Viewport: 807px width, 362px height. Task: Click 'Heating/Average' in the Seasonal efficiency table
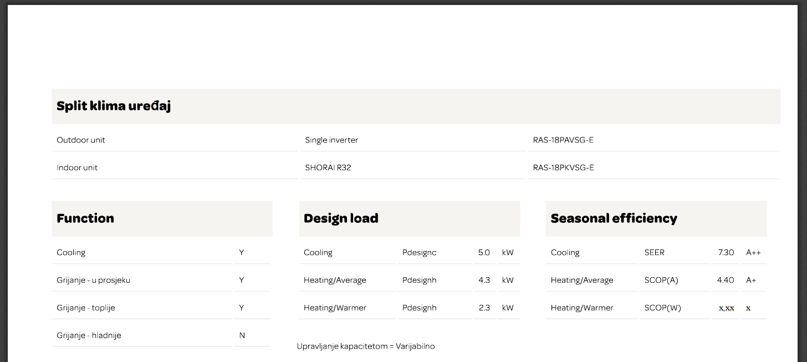point(582,280)
